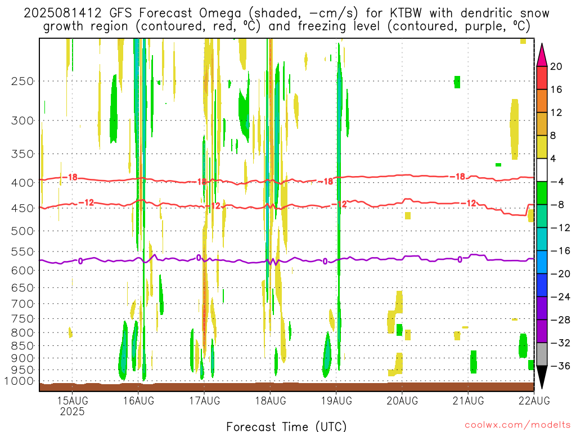576x432 pixels.
Task: Click the 300 pressure level label
Action: (22, 120)
